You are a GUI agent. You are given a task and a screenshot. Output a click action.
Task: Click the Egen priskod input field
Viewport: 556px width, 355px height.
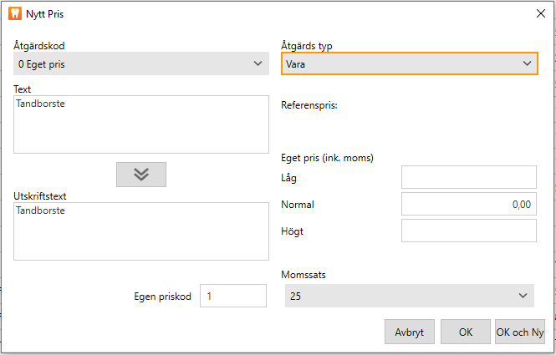tap(233, 296)
